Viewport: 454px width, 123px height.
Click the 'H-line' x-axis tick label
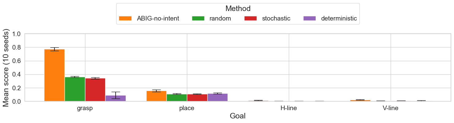[288, 108]
